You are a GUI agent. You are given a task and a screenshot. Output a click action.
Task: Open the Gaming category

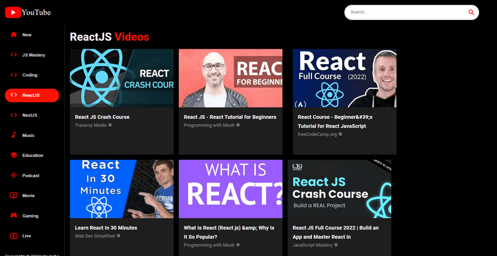pos(32,216)
